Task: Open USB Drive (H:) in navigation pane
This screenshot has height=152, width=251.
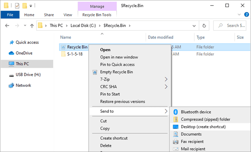Action: 25,75
